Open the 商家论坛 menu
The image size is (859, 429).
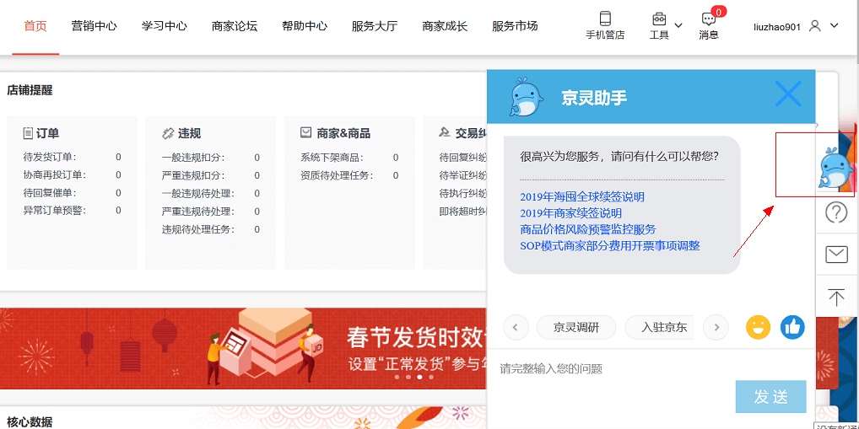point(234,26)
